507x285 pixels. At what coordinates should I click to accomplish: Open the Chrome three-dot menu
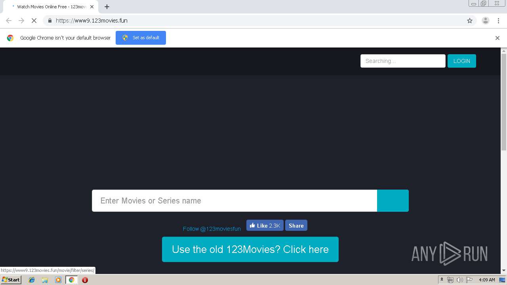click(498, 21)
